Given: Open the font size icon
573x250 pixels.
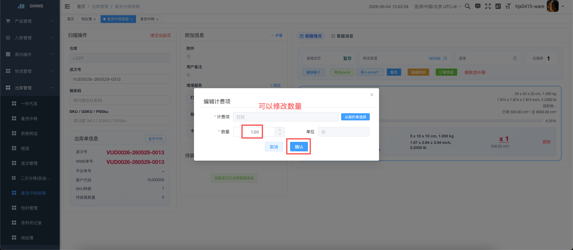Looking at the screenshot, I should click(x=508, y=6).
